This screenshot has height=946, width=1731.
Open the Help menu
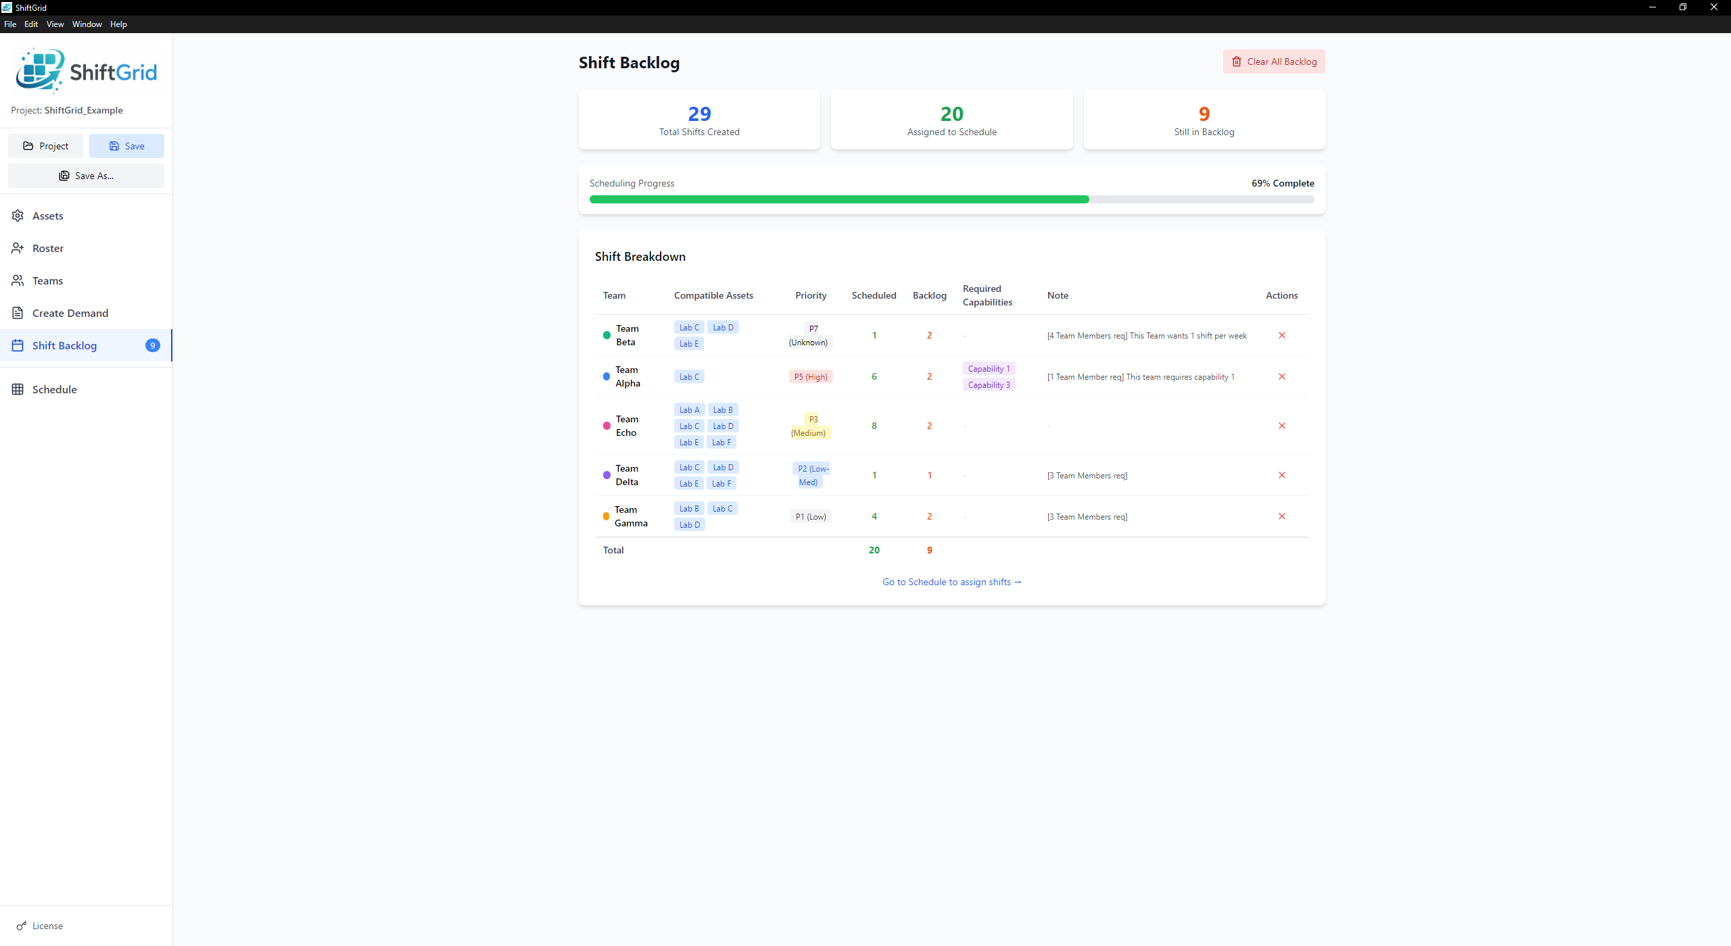pos(118,24)
